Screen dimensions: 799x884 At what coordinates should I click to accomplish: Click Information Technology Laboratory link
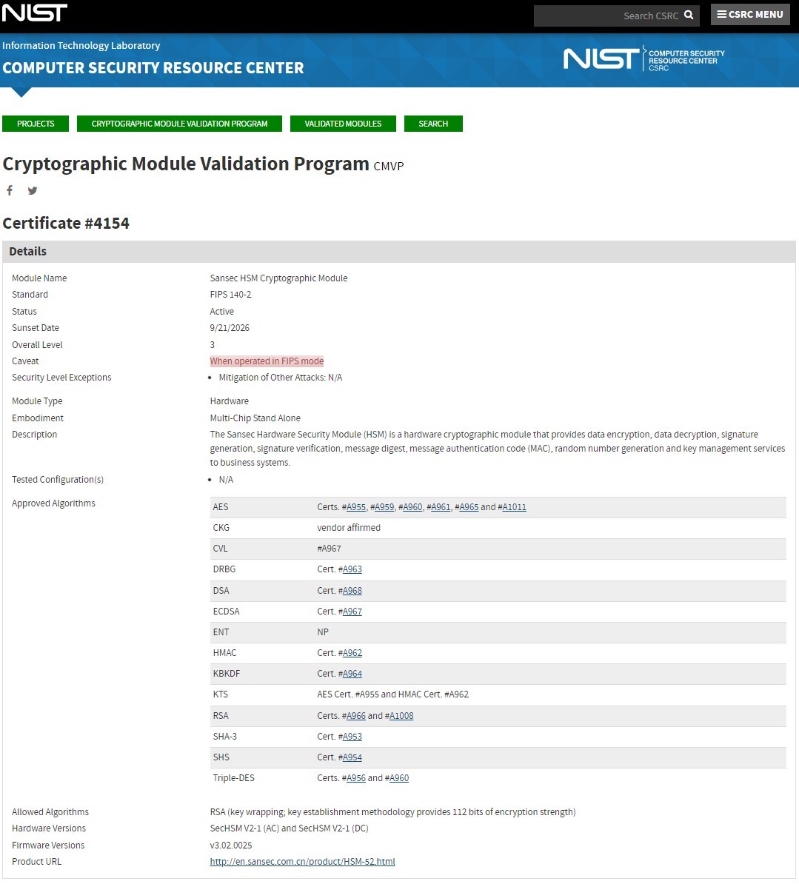[81, 46]
